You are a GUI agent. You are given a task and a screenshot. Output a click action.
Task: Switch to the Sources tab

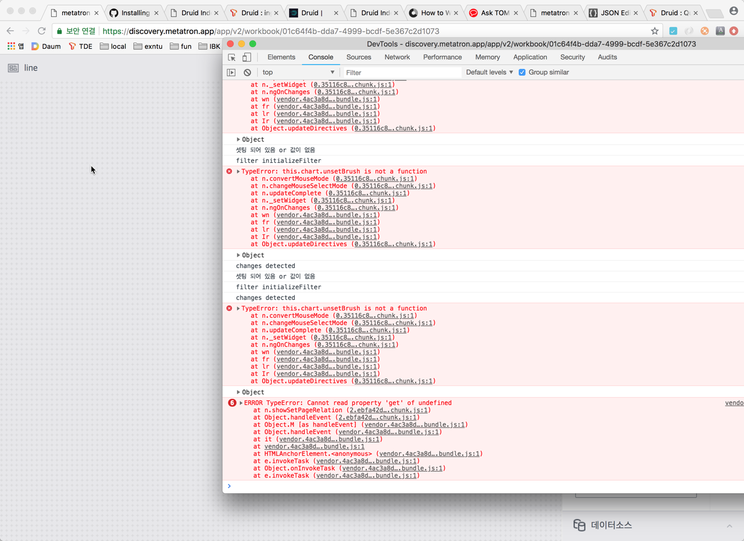359,57
